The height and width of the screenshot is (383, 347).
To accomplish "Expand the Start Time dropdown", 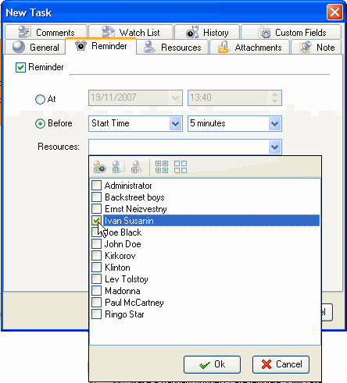I will click(175, 123).
